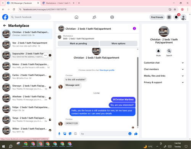Screen dimensions: 191x149
Task: Expand Customize chat section
Action: click(164, 63)
